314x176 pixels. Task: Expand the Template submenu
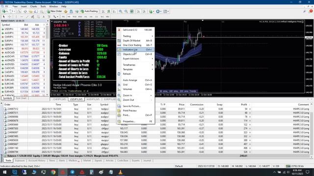135,69
